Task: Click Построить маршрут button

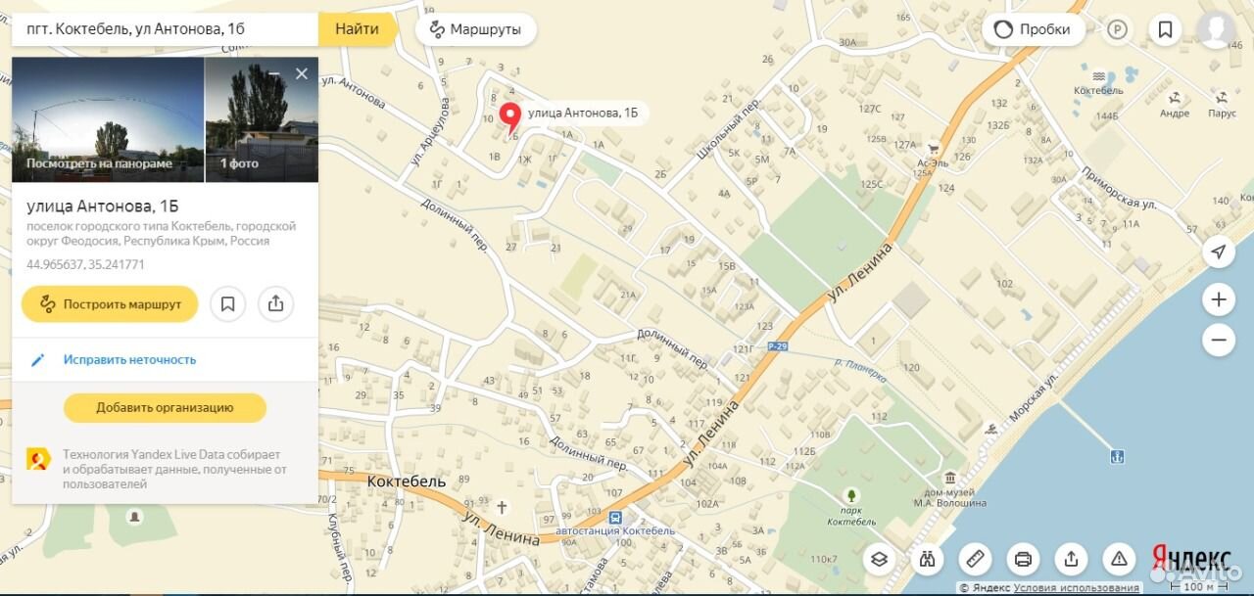Action: click(x=110, y=304)
